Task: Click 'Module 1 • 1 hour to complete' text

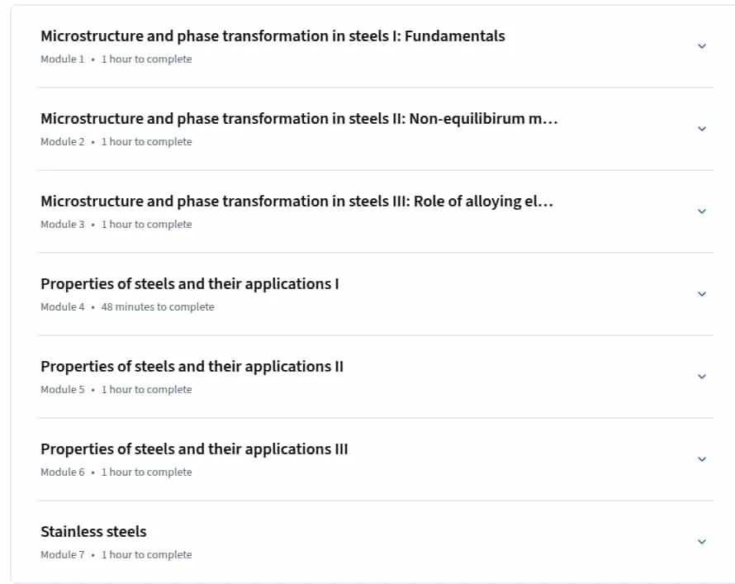Action: pyautogui.click(x=116, y=59)
